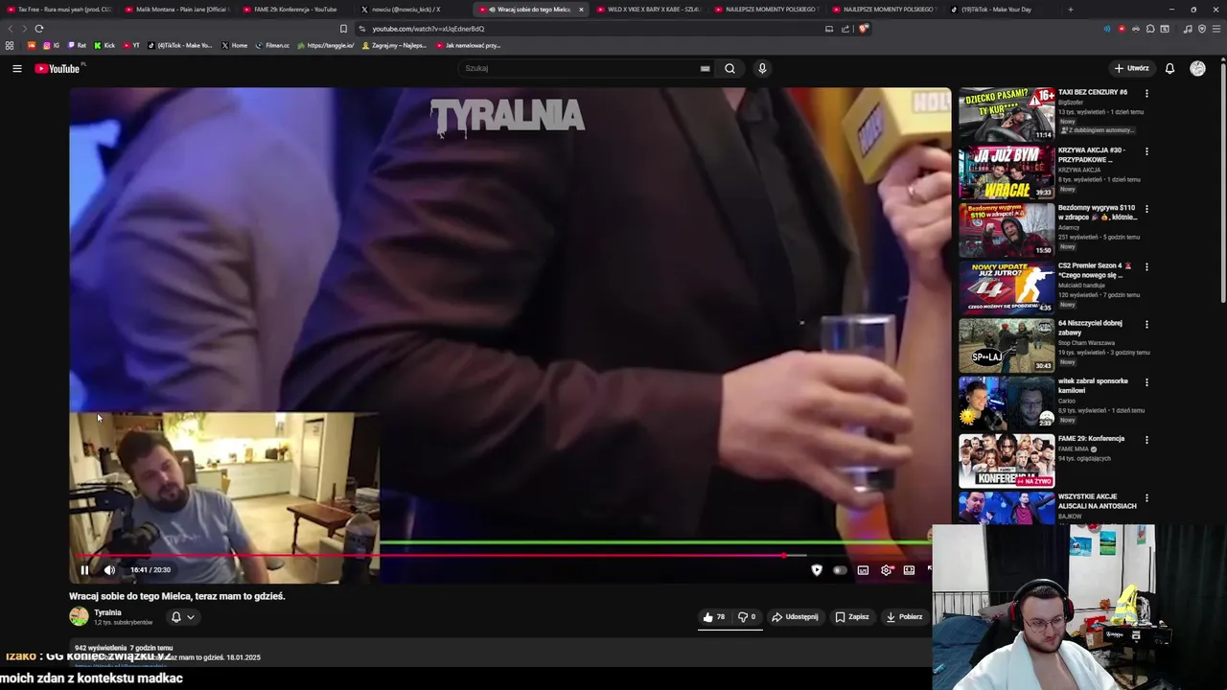Open the browser main menu
1227x690 pixels.
[x=1216, y=29]
